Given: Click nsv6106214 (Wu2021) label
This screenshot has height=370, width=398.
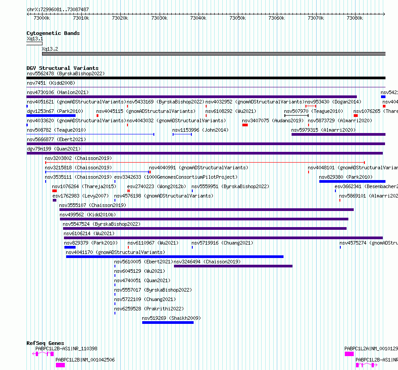Looking at the screenshot, I should tap(89, 233).
